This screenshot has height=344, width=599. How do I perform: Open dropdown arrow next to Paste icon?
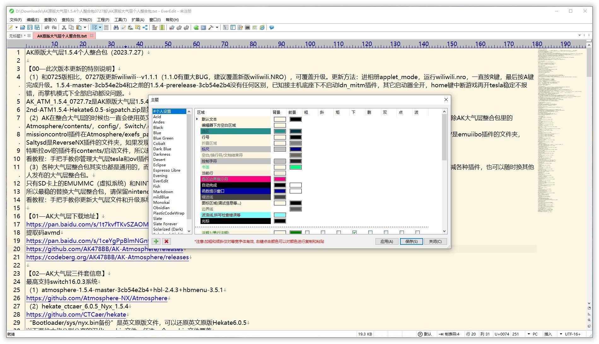pos(85,28)
